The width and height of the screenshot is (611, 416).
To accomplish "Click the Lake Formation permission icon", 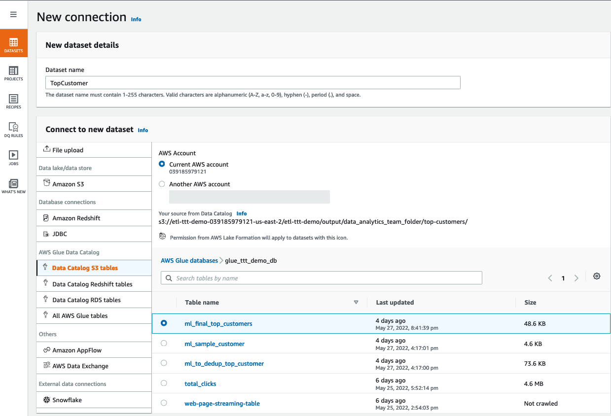I will tap(163, 237).
